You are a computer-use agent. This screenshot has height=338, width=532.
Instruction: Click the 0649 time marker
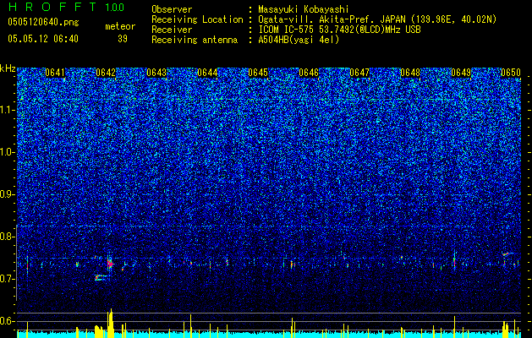point(461,73)
